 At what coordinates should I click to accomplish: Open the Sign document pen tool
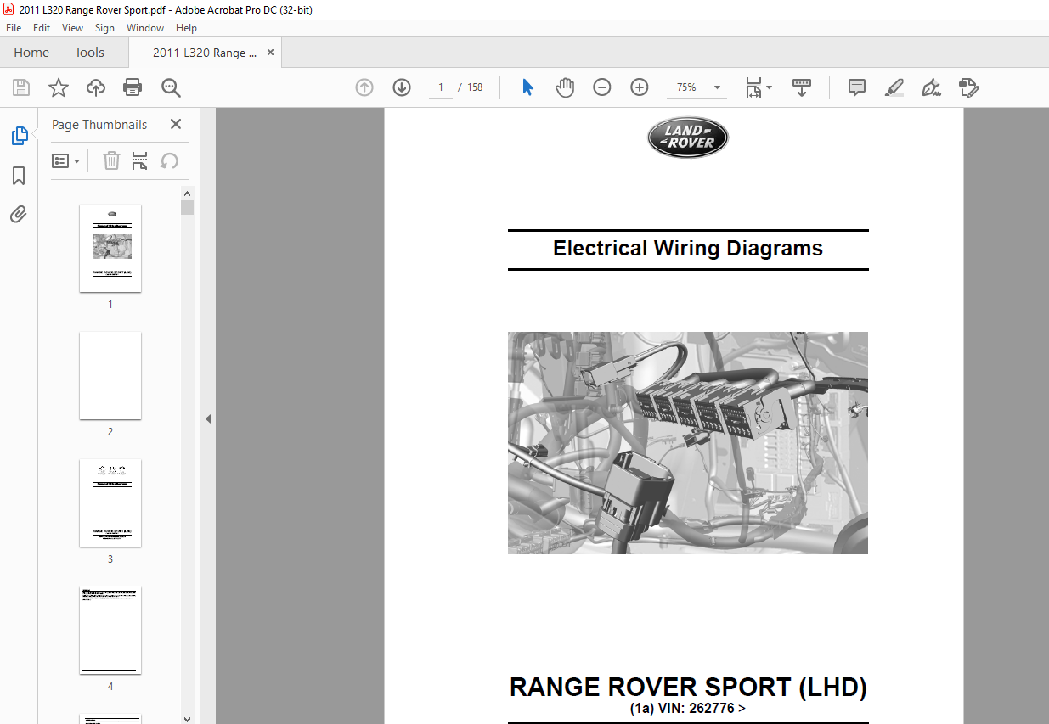coord(931,87)
